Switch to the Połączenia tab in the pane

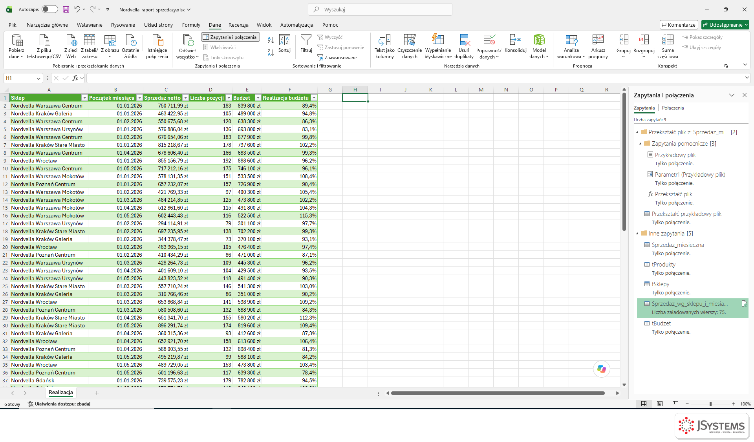coord(673,108)
